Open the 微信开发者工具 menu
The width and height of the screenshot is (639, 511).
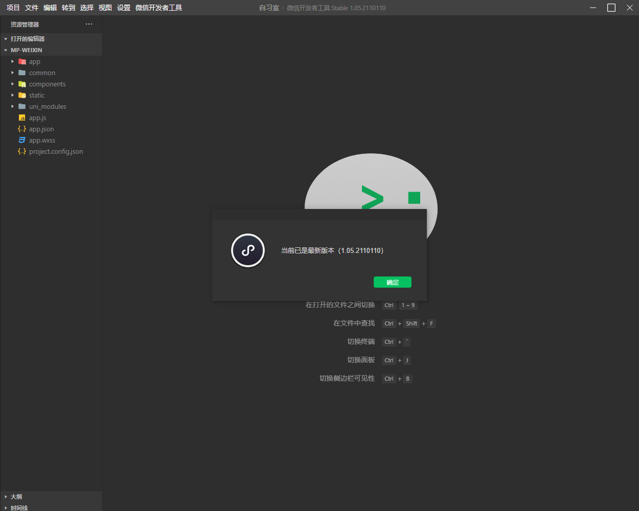pos(159,8)
